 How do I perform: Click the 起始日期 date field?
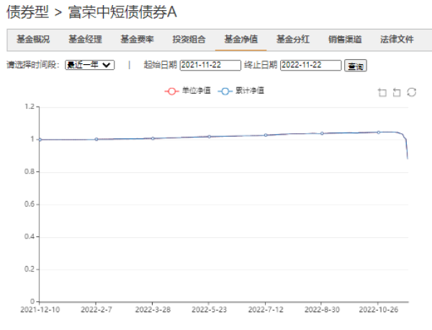210,66
